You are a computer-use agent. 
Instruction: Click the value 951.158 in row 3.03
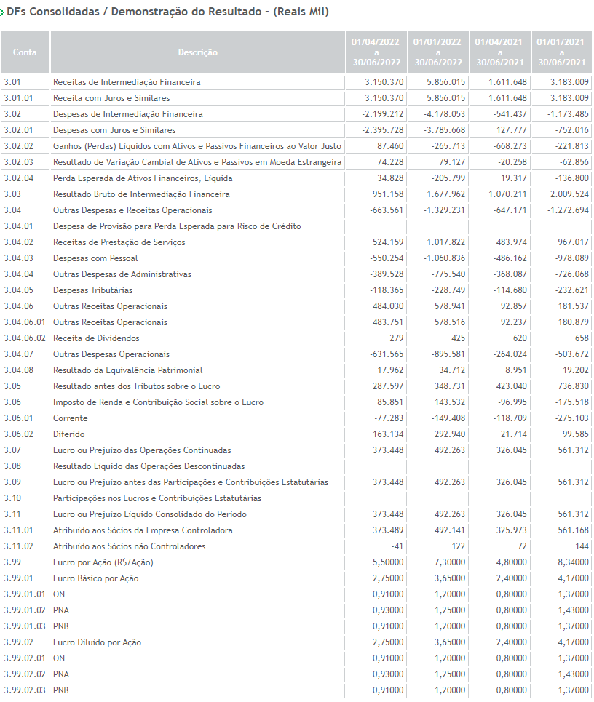coord(388,194)
